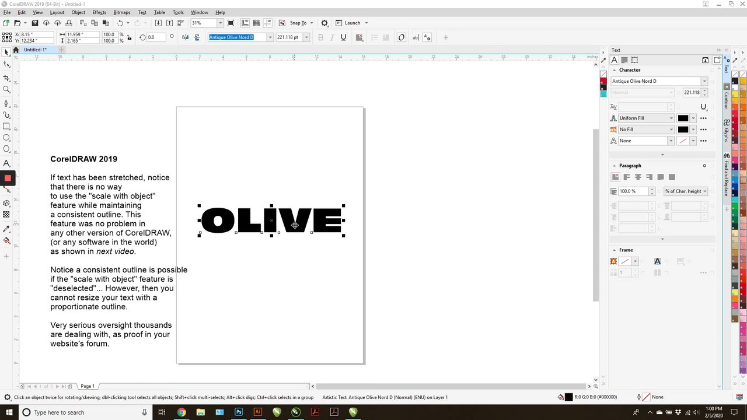The image size is (747, 420).
Task: Open the File menu
Action: [x=7, y=12]
